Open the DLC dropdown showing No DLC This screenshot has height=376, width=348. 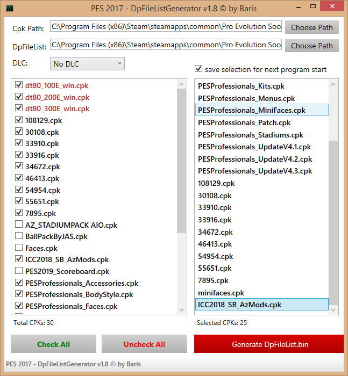click(x=87, y=64)
